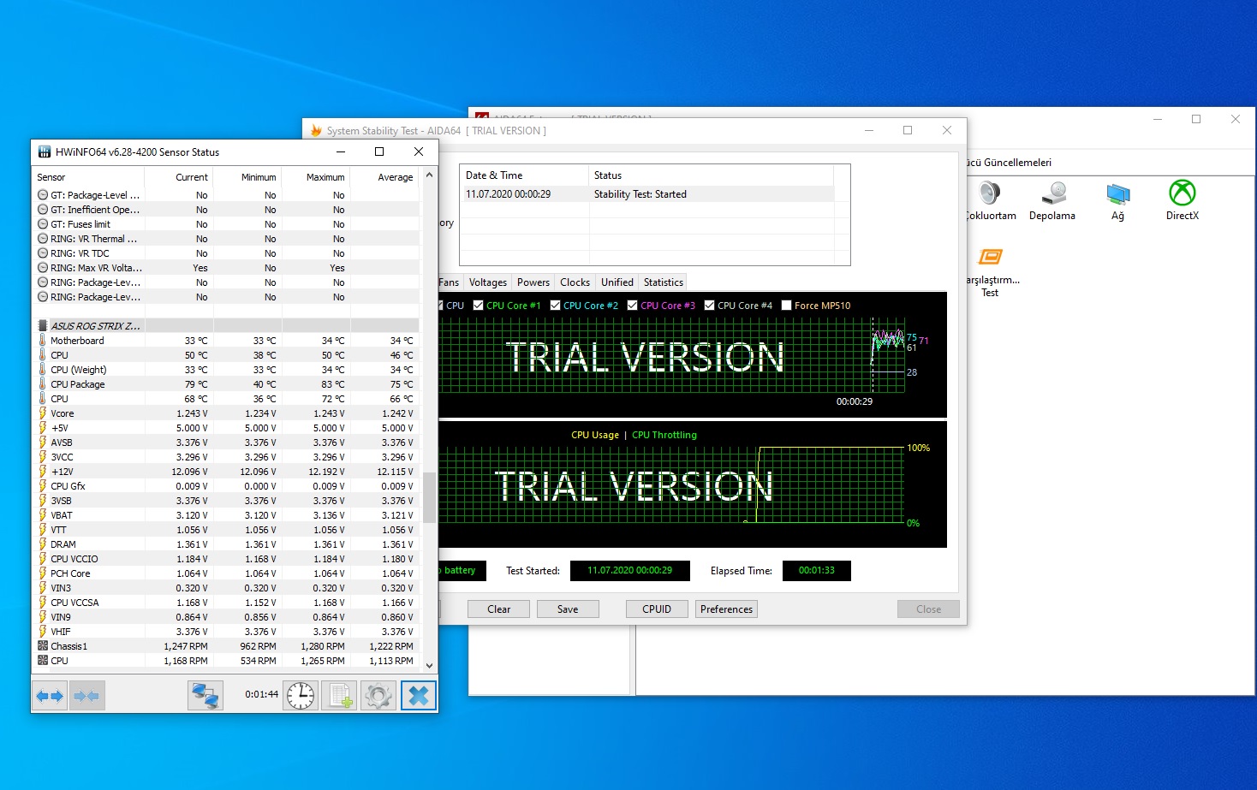
Task: Click the lightning icon of the VBAT row
Action: coord(42,514)
